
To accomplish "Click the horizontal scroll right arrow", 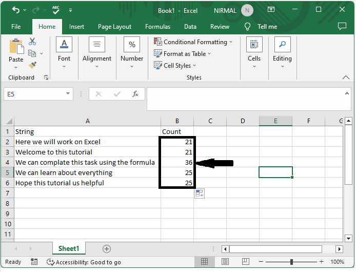I will click(339, 249).
